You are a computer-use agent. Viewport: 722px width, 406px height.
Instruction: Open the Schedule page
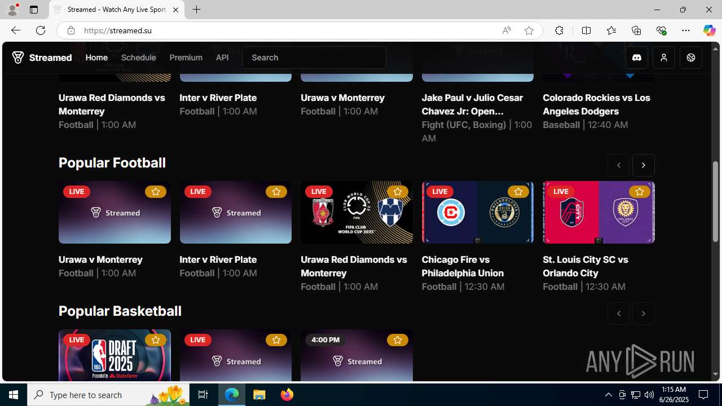[138, 58]
